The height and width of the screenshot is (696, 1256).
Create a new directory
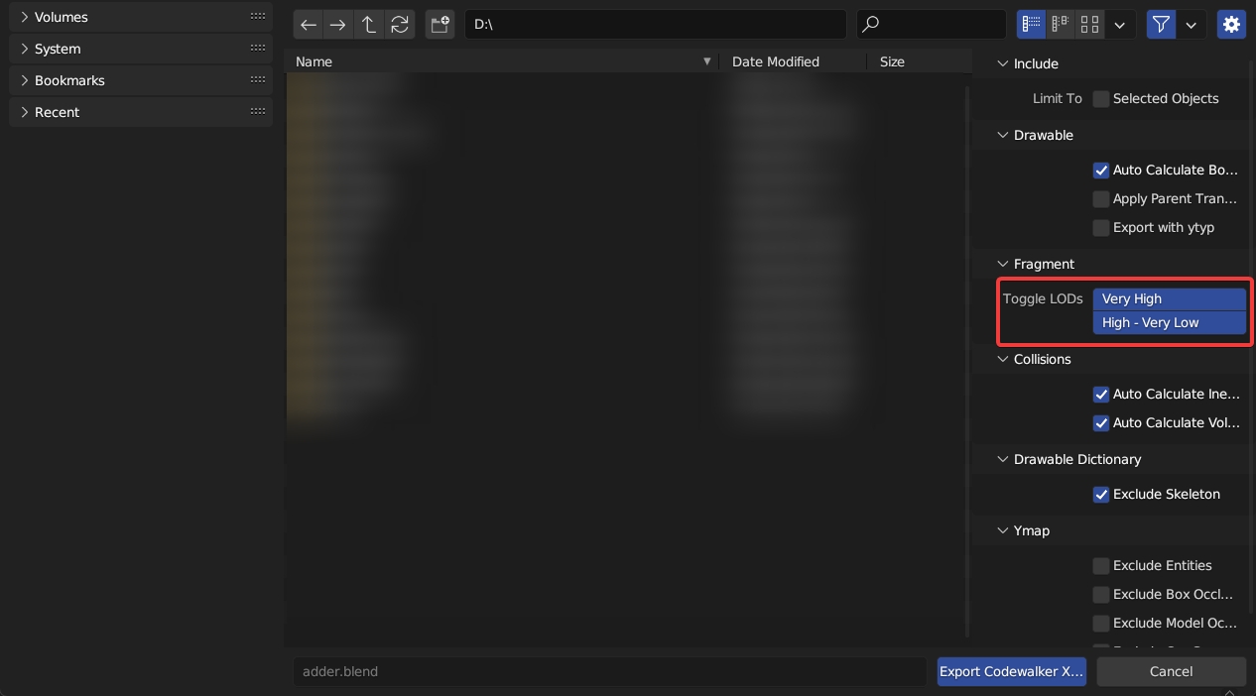(x=440, y=25)
